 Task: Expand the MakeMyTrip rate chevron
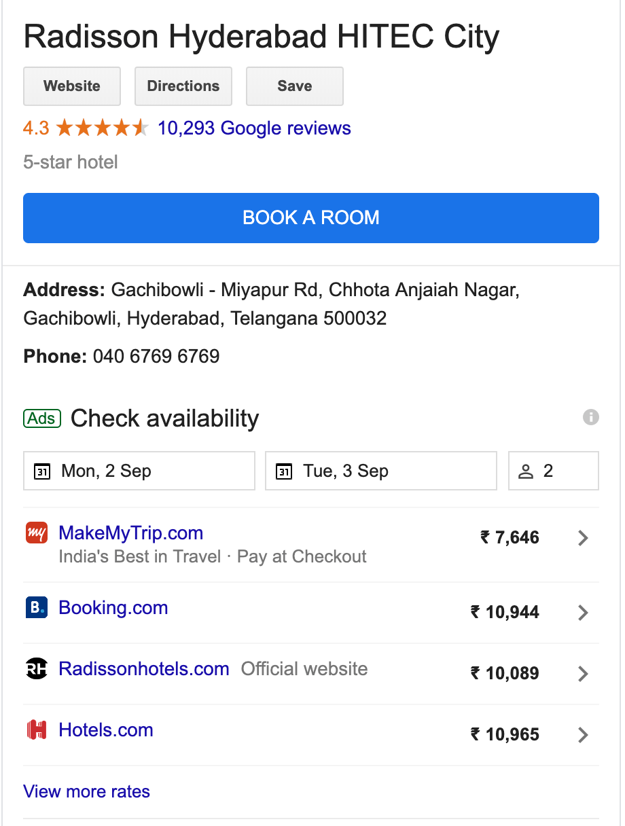(x=583, y=538)
